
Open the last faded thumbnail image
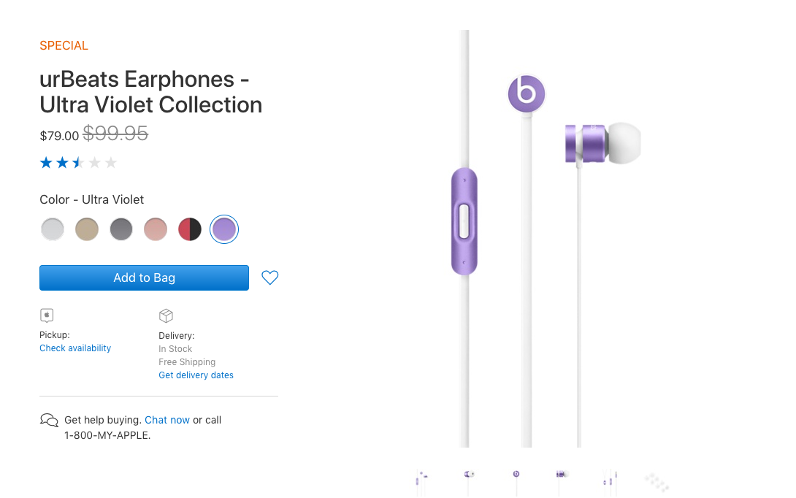[657, 481]
